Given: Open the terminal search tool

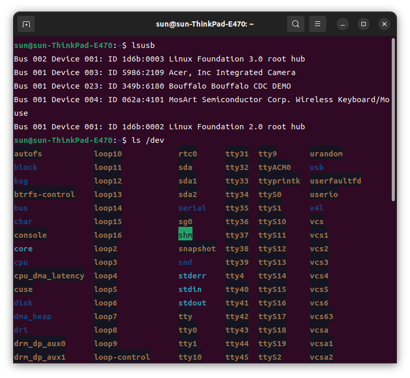Looking at the screenshot, I should (x=295, y=24).
